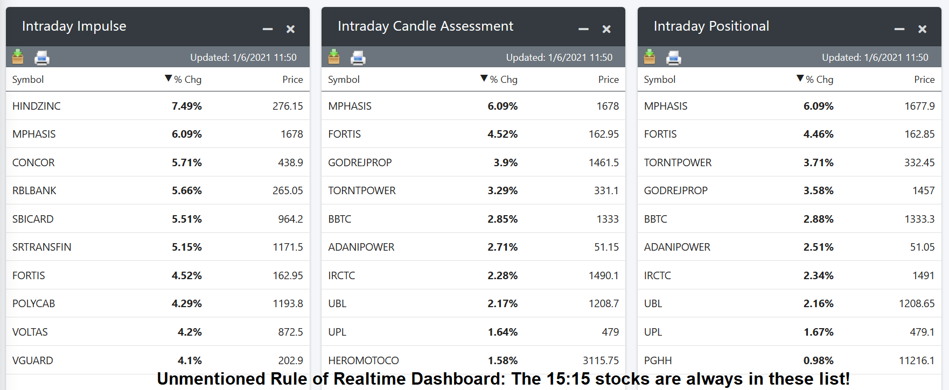
Task: Close the Intraday Impulse panel
Action: 290,29
